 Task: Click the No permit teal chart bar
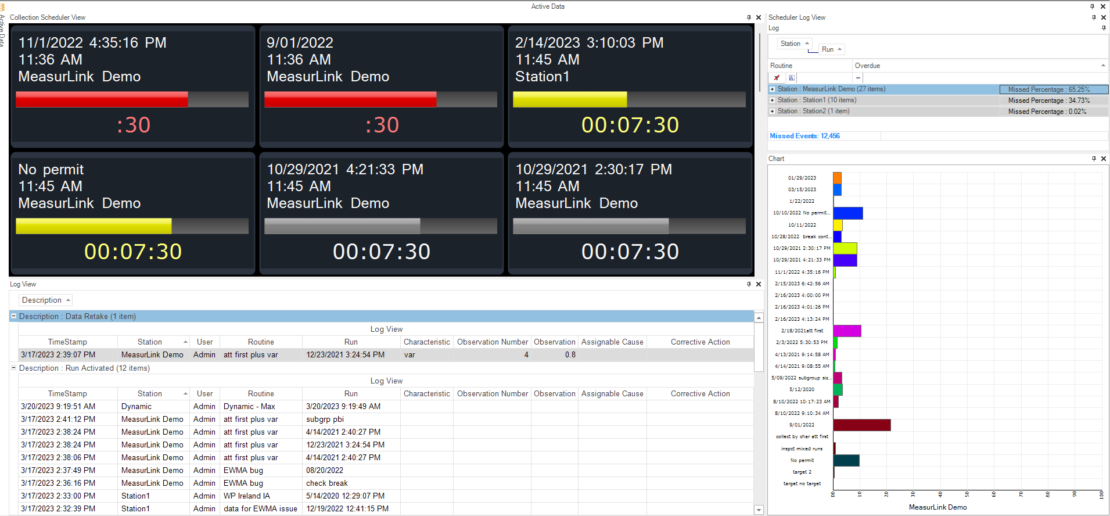click(846, 460)
